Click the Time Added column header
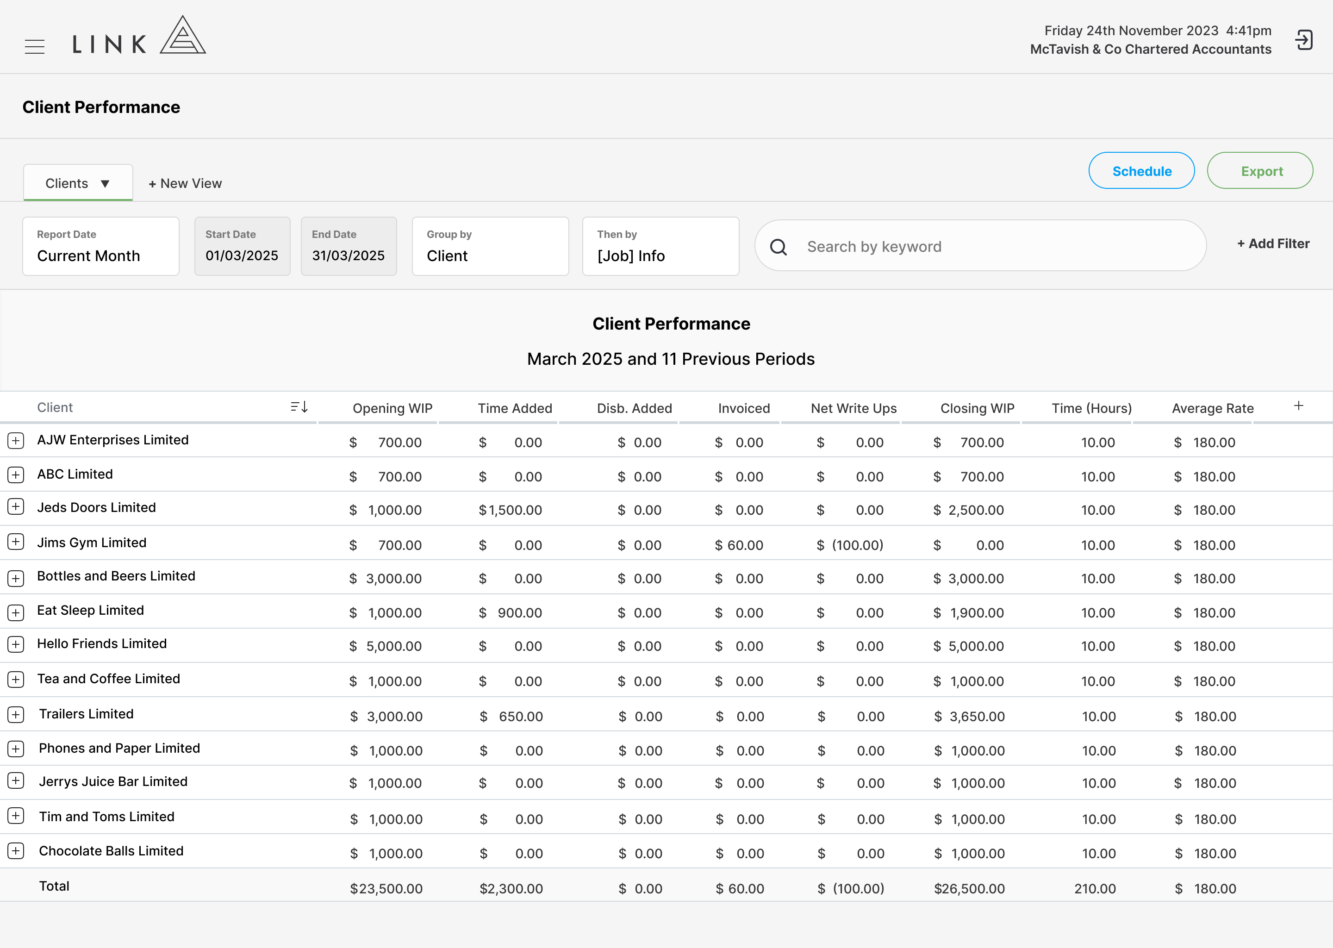Screen dimensions: 1333x948 (x=515, y=409)
